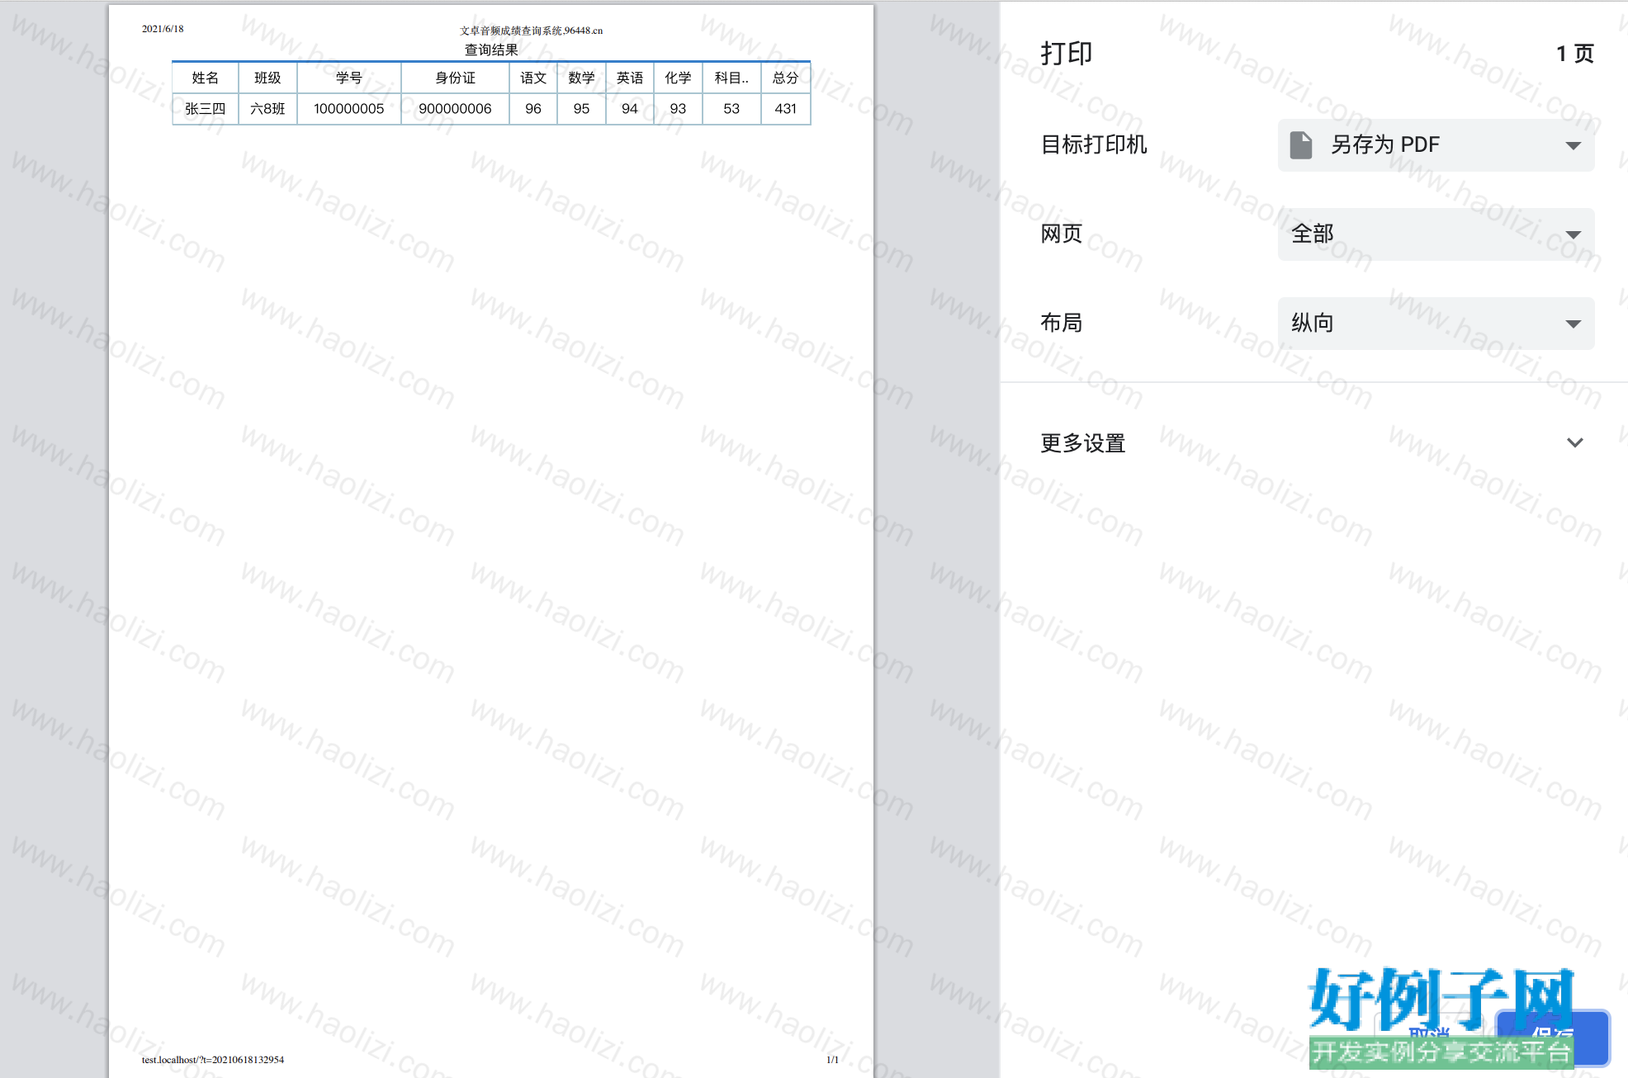Click the 班级 column header

267,78
